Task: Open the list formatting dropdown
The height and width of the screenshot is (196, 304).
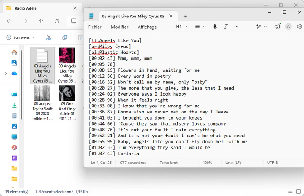Action: pyautogui.click(x=200, y=27)
